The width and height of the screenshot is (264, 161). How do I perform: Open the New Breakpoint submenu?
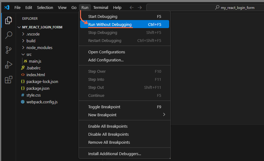tap(124, 115)
